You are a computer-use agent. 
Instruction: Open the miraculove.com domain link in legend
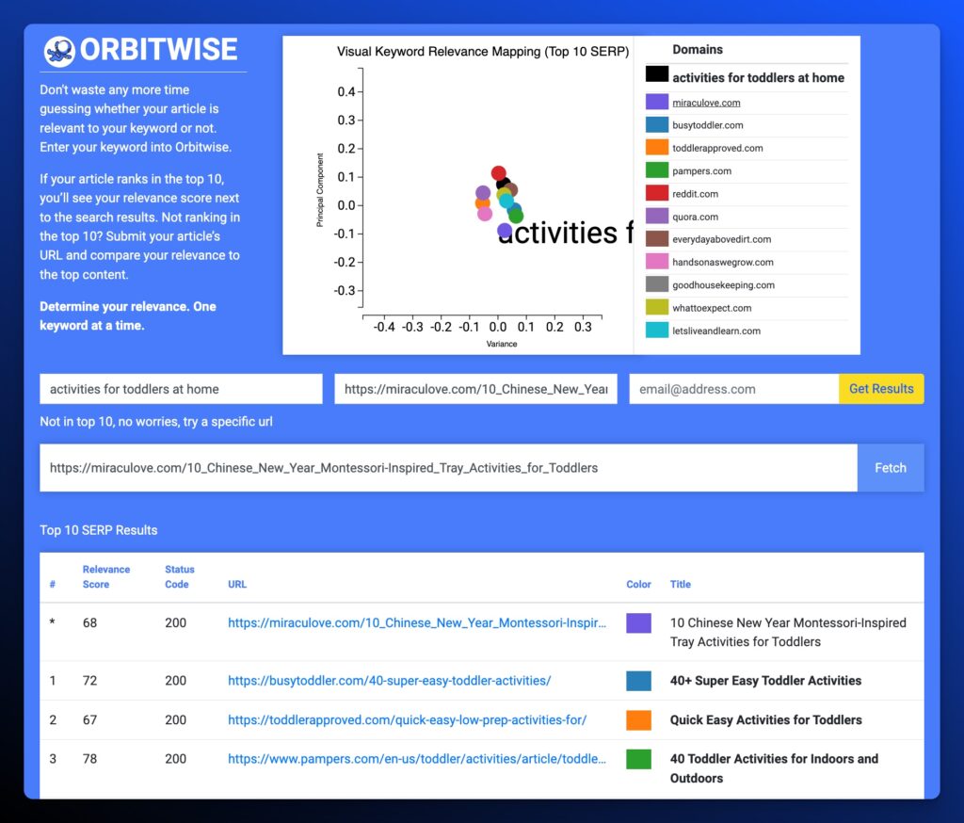(x=706, y=103)
